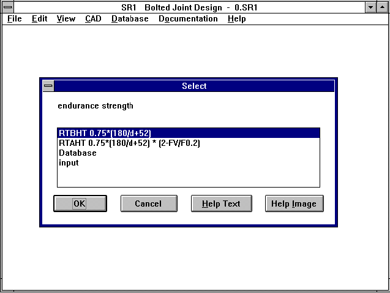
Task: Open the Help Image button
Action: 294,204
